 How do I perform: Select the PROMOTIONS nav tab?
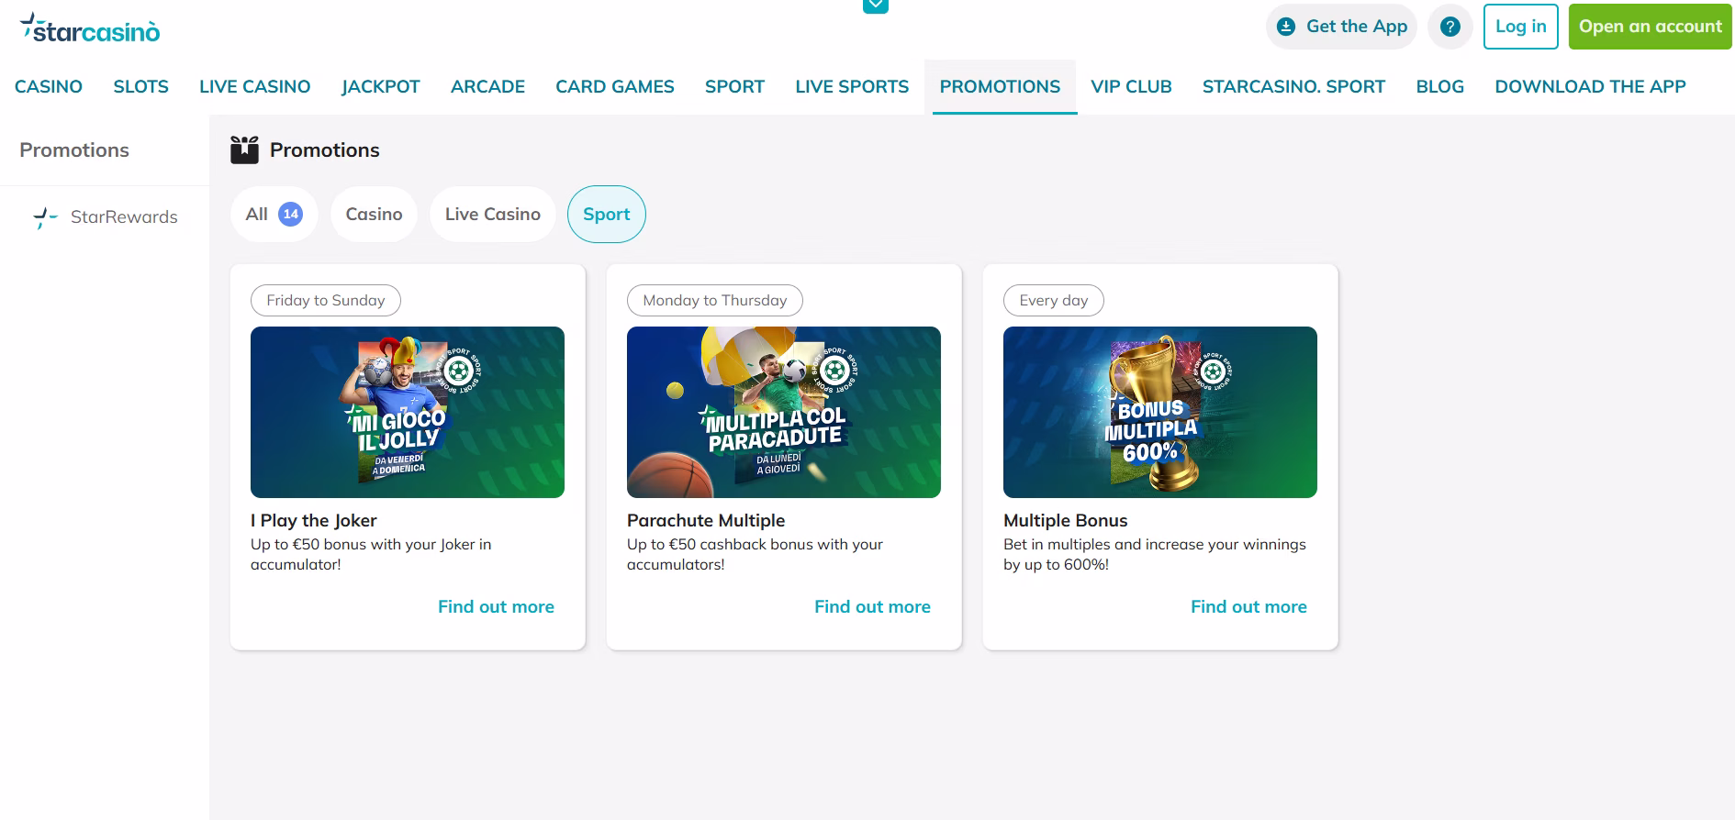pyautogui.click(x=1000, y=86)
